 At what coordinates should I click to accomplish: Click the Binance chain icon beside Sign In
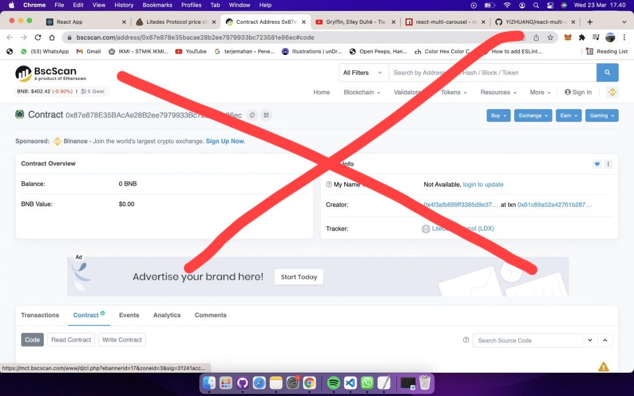click(x=612, y=92)
